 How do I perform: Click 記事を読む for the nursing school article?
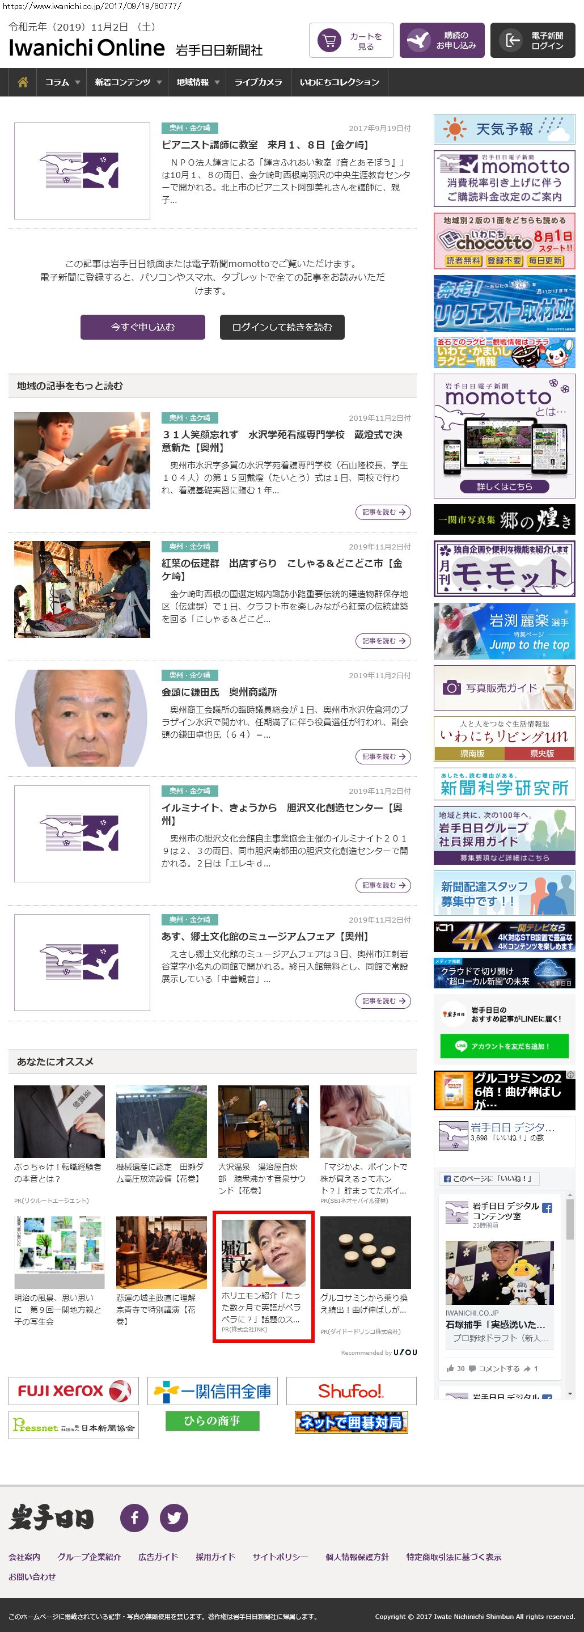click(383, 512)
